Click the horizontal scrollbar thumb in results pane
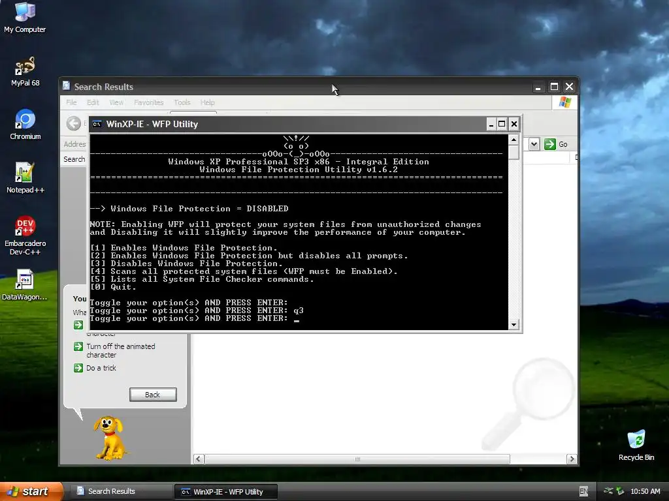 (357, 459)
